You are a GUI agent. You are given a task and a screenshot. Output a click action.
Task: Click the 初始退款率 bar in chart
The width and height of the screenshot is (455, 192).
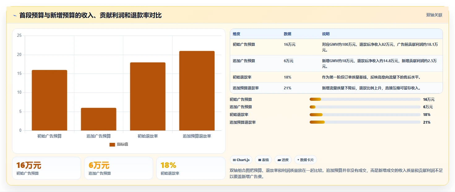pyautogui.click(x=148, y=96)
